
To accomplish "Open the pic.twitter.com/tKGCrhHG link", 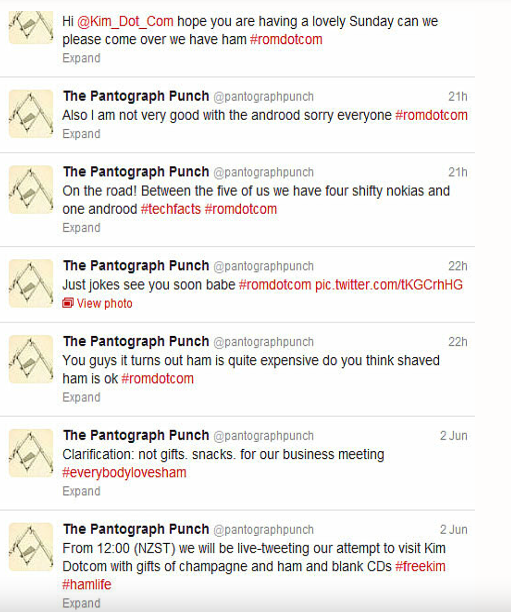I will point(389,285).
